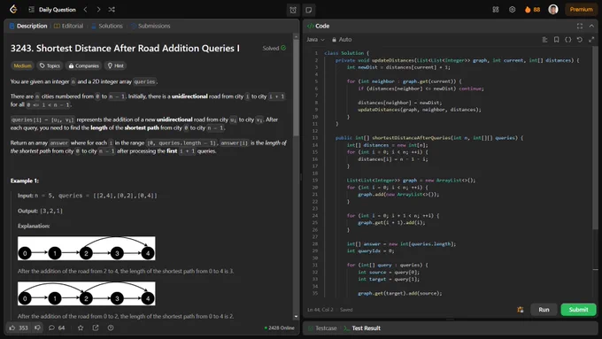
Task: Click the Code panel title tab
Action: point(319,26)
